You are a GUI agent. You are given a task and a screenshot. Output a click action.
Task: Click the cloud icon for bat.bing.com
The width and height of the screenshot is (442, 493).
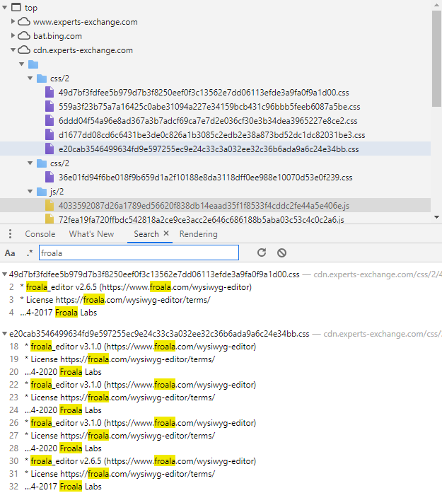click(24, 36)
